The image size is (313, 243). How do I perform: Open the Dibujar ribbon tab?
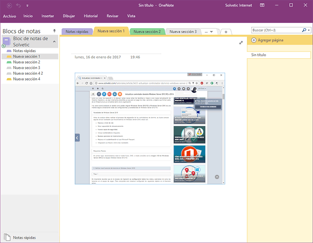click(69, 16)
